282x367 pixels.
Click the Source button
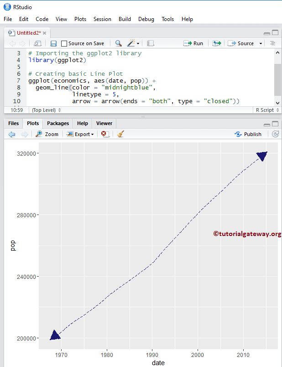tap(241, 43)
